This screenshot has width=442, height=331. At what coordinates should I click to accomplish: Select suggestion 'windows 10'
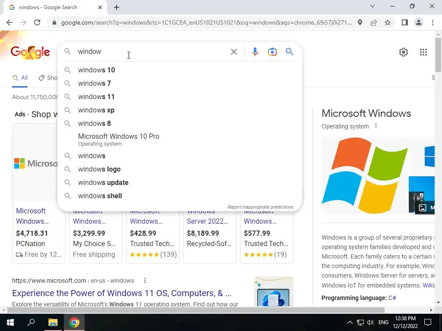pos(180,70)
